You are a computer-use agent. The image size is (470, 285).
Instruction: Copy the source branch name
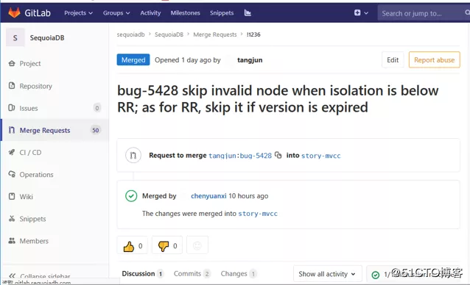tap(278, 155)
